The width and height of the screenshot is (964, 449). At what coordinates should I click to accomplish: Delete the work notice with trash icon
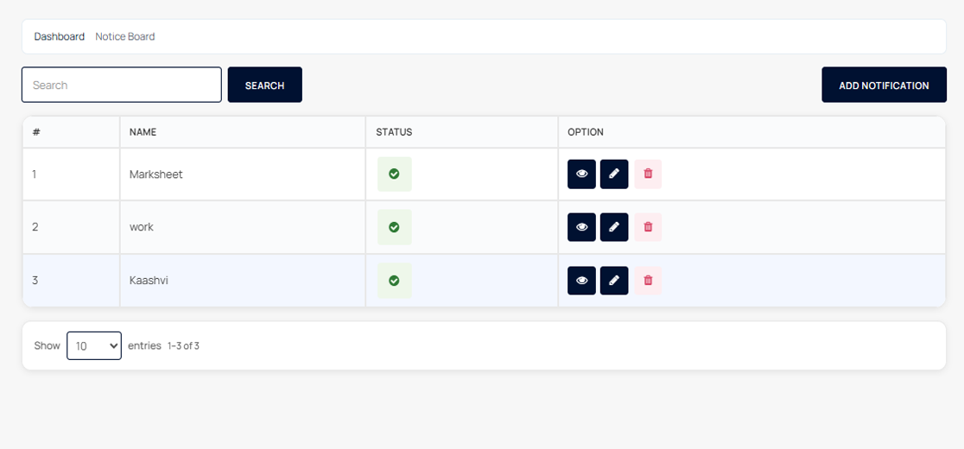tap(648, 227)
